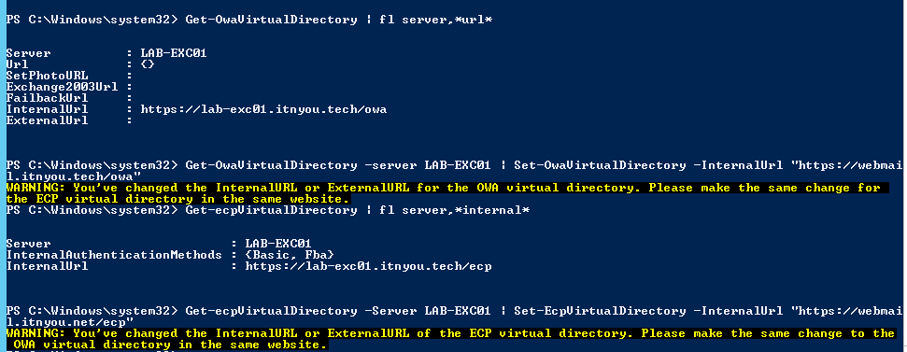Viewport: 907px width, 352px height.
Task: Click the Get-ecpVirtualDirectory fl server,*internal* command
Action: click(x=358, y=210)
